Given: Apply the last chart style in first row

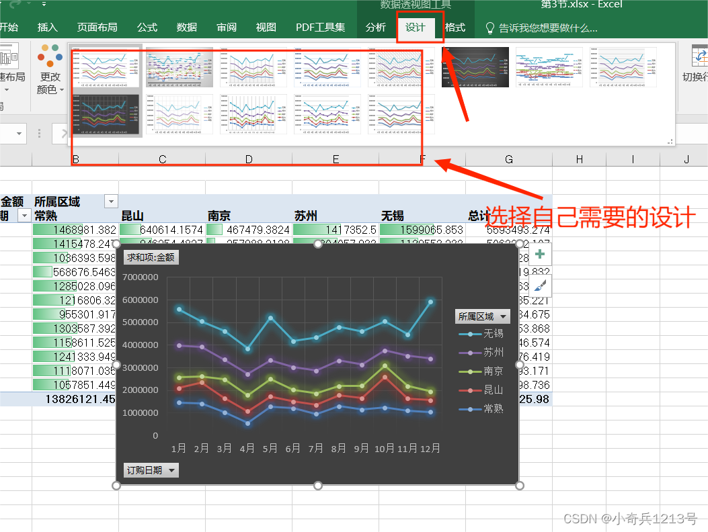Looking at the screenshot, I should click(x=623, y=67).
